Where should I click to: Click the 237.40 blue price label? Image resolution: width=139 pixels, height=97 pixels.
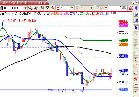(123, 90)
